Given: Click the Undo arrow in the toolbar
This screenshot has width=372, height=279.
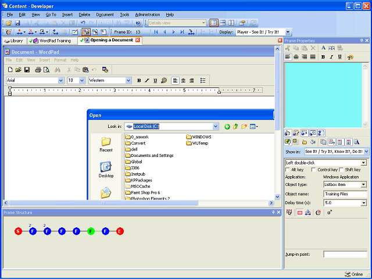Looking at the screenshot, I should (x=83, y=23).
